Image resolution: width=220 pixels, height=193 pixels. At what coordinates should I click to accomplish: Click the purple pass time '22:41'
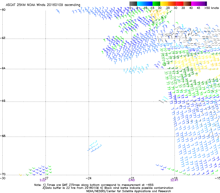(x=174, y=180)
